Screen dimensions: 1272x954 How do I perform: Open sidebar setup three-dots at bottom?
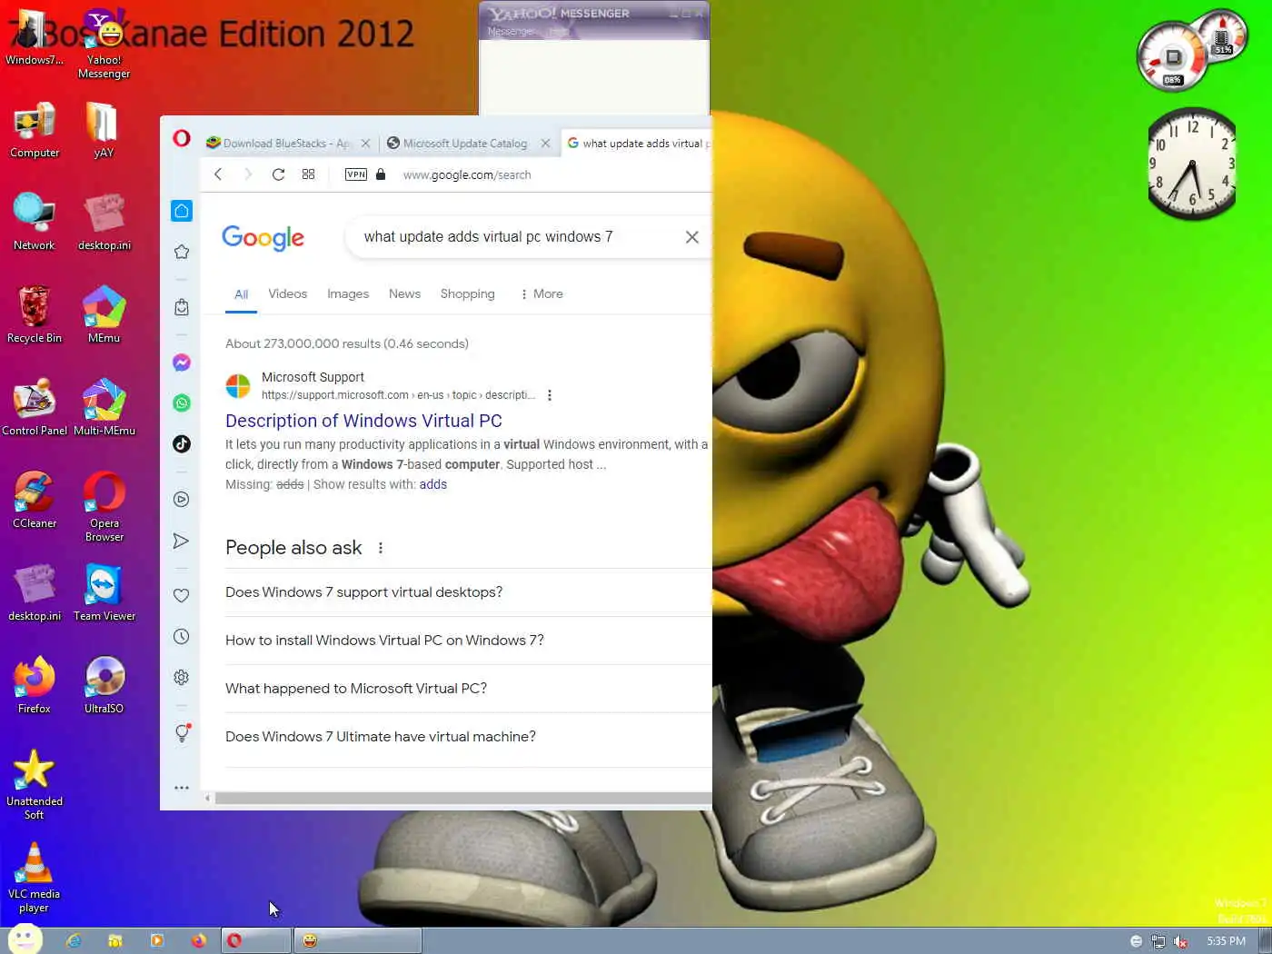coord(182,788)
